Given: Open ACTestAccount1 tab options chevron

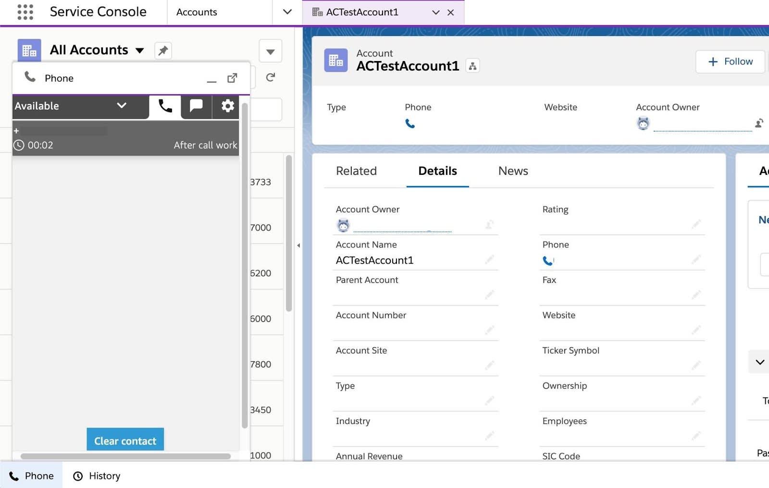Looking at the screenshot, I should click(x=435, y=12).
